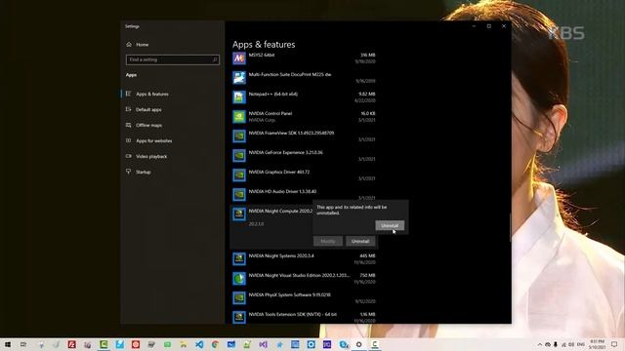Click NVIDIA PhysX System Software icon
This screenshot has width=625, height=351.
239,297
